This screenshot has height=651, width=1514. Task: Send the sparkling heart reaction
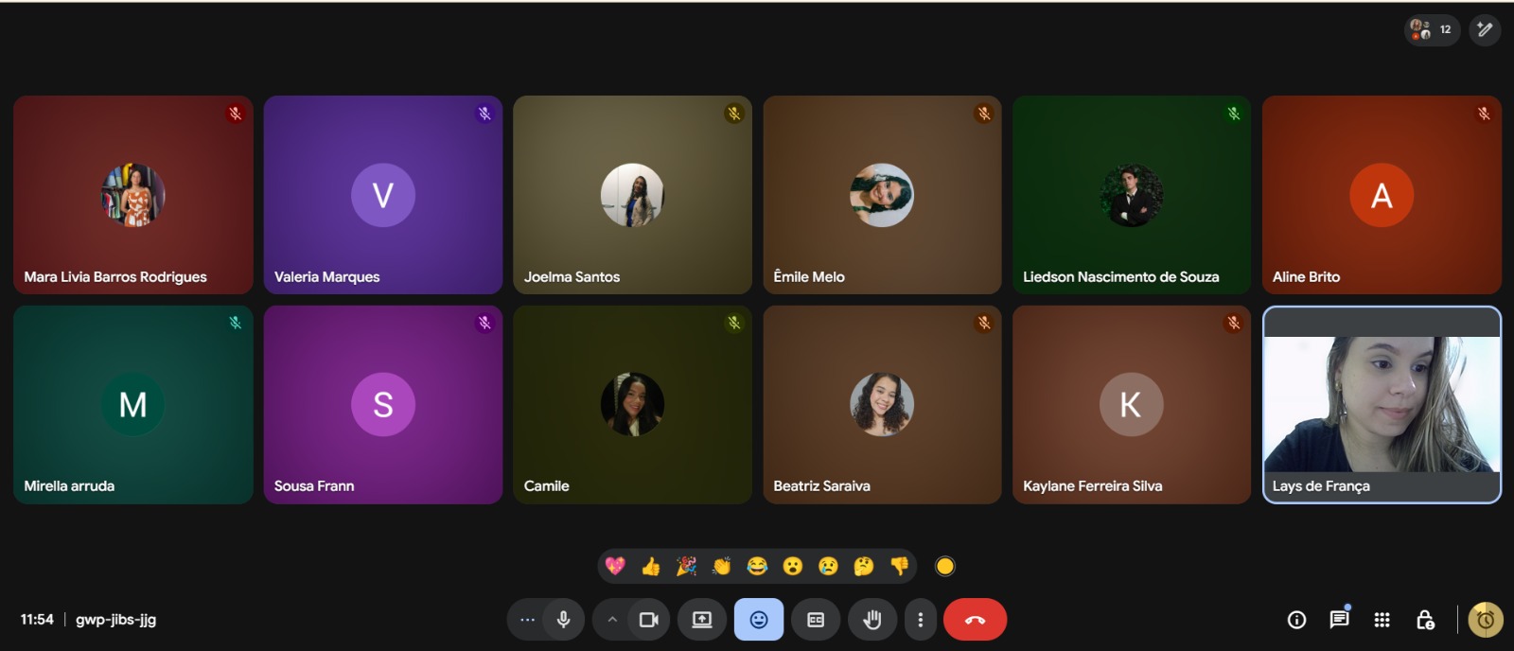(615, 566)
